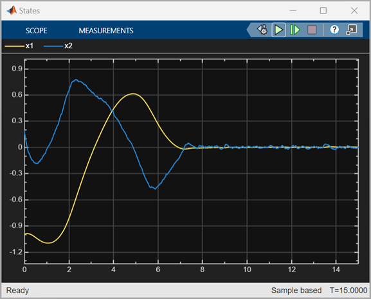The height and width of the screenshot is (299, 371).
Task: Collapse toolstrip using left arrow chevron
Action: tap(249, 30)
